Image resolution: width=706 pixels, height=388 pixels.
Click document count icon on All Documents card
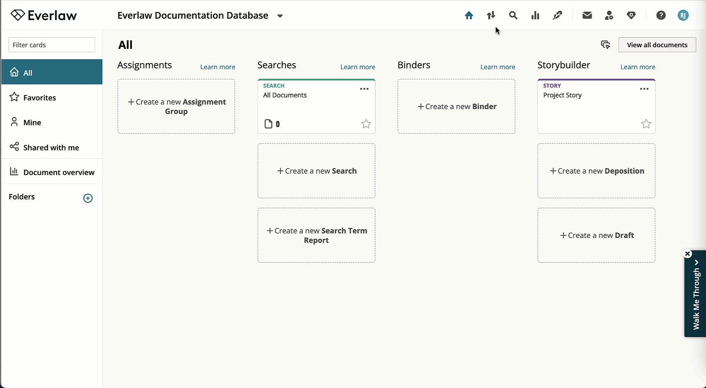[269, 124]
